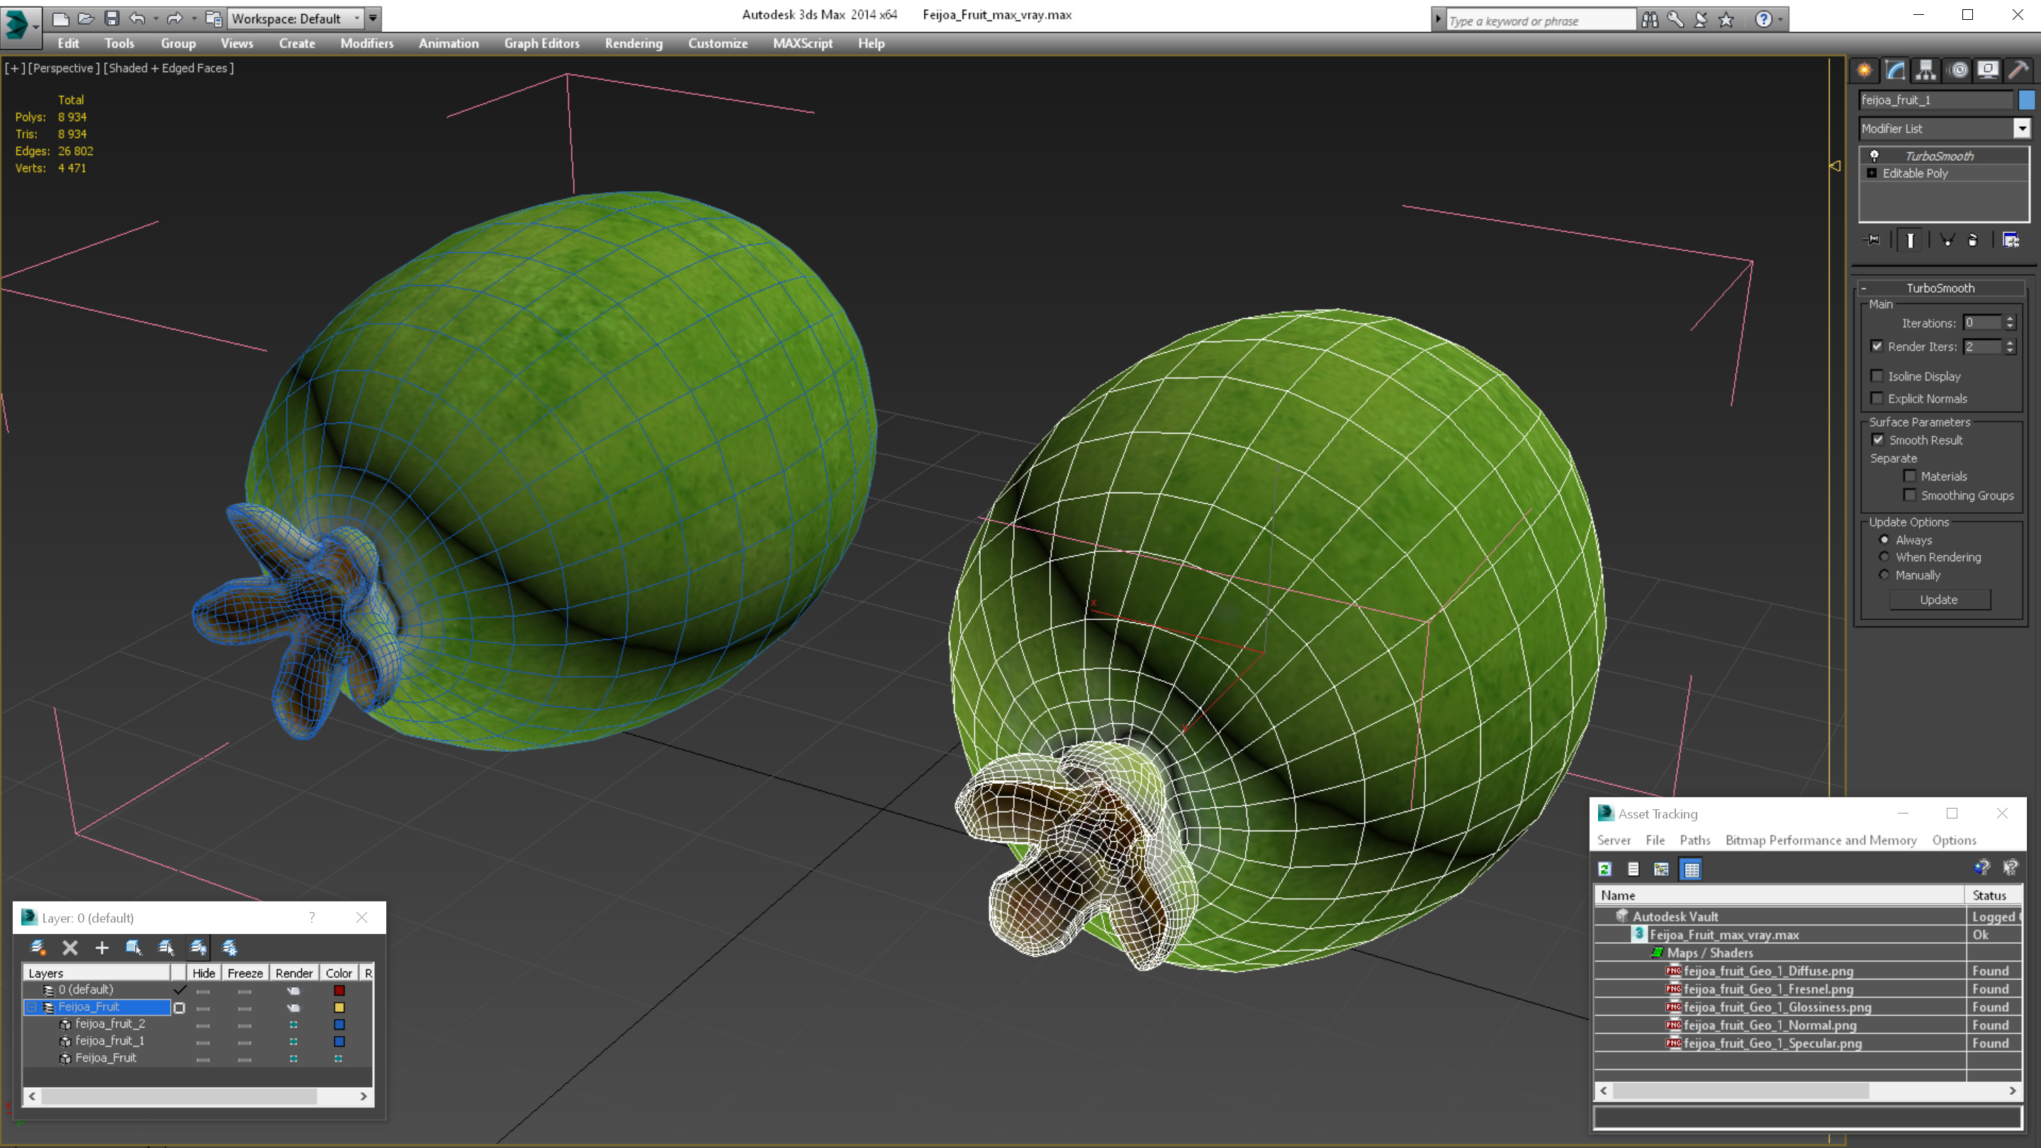Open the Undo history dropdown arrow
The width and height of the screenshot is (2041, 1148).
pyautogui.click(x=155, y=18)
